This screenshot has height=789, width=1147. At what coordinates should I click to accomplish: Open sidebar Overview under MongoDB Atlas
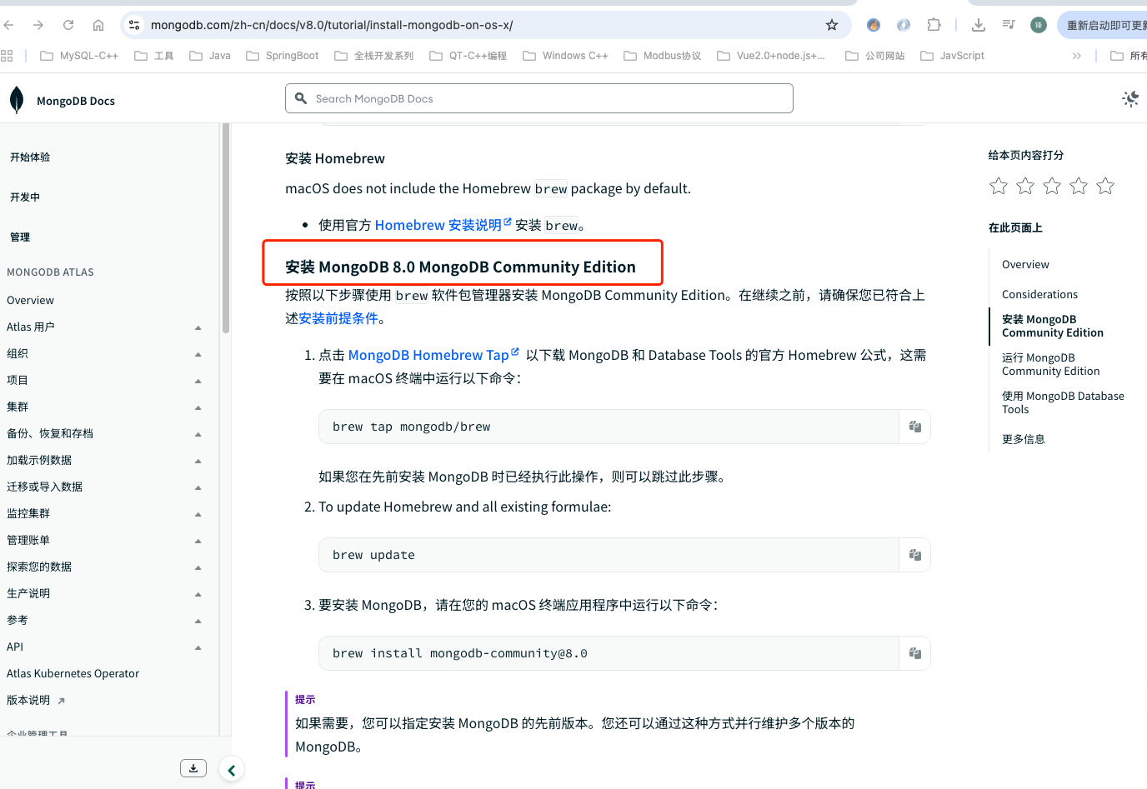[30, 300]
